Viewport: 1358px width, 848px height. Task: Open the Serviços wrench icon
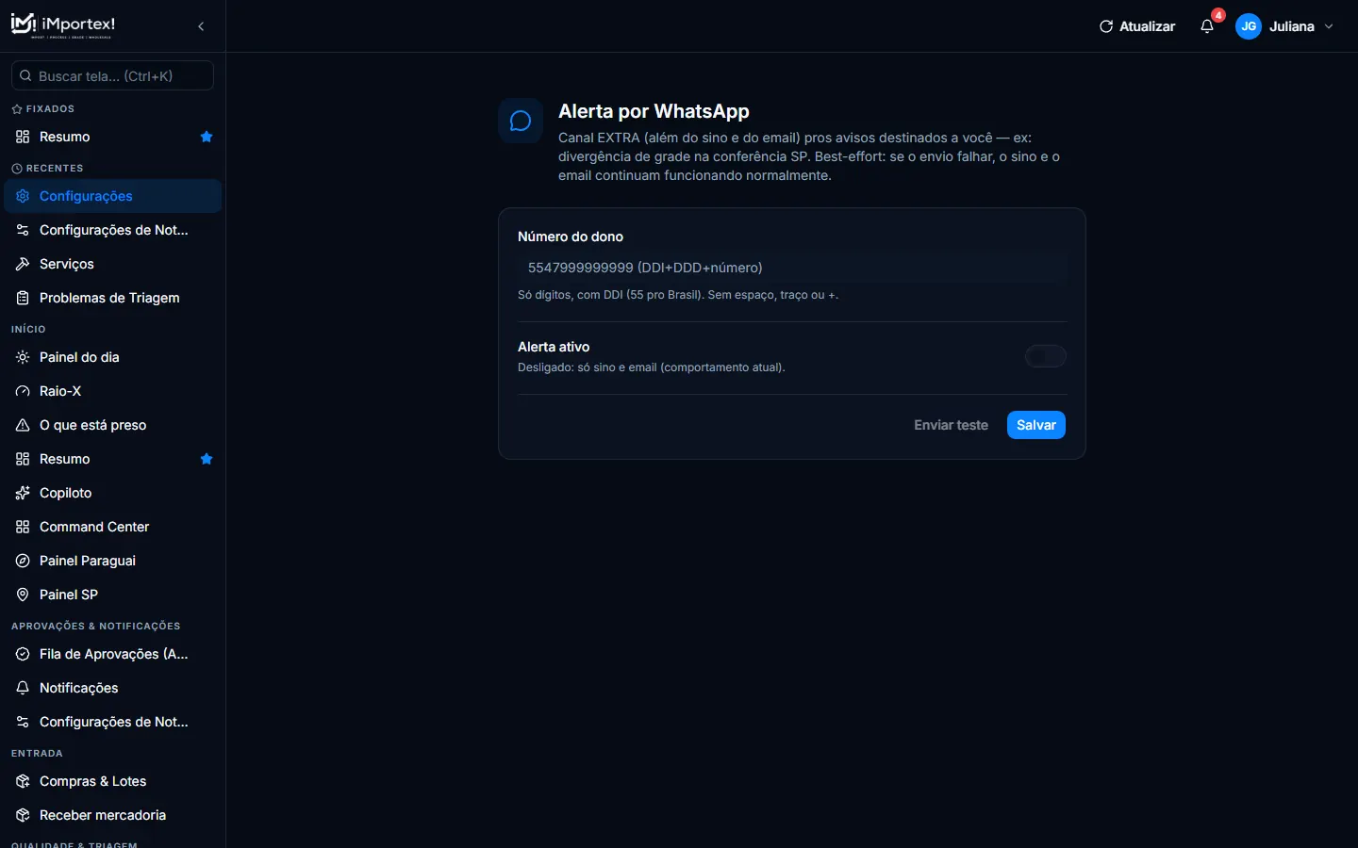23,264
